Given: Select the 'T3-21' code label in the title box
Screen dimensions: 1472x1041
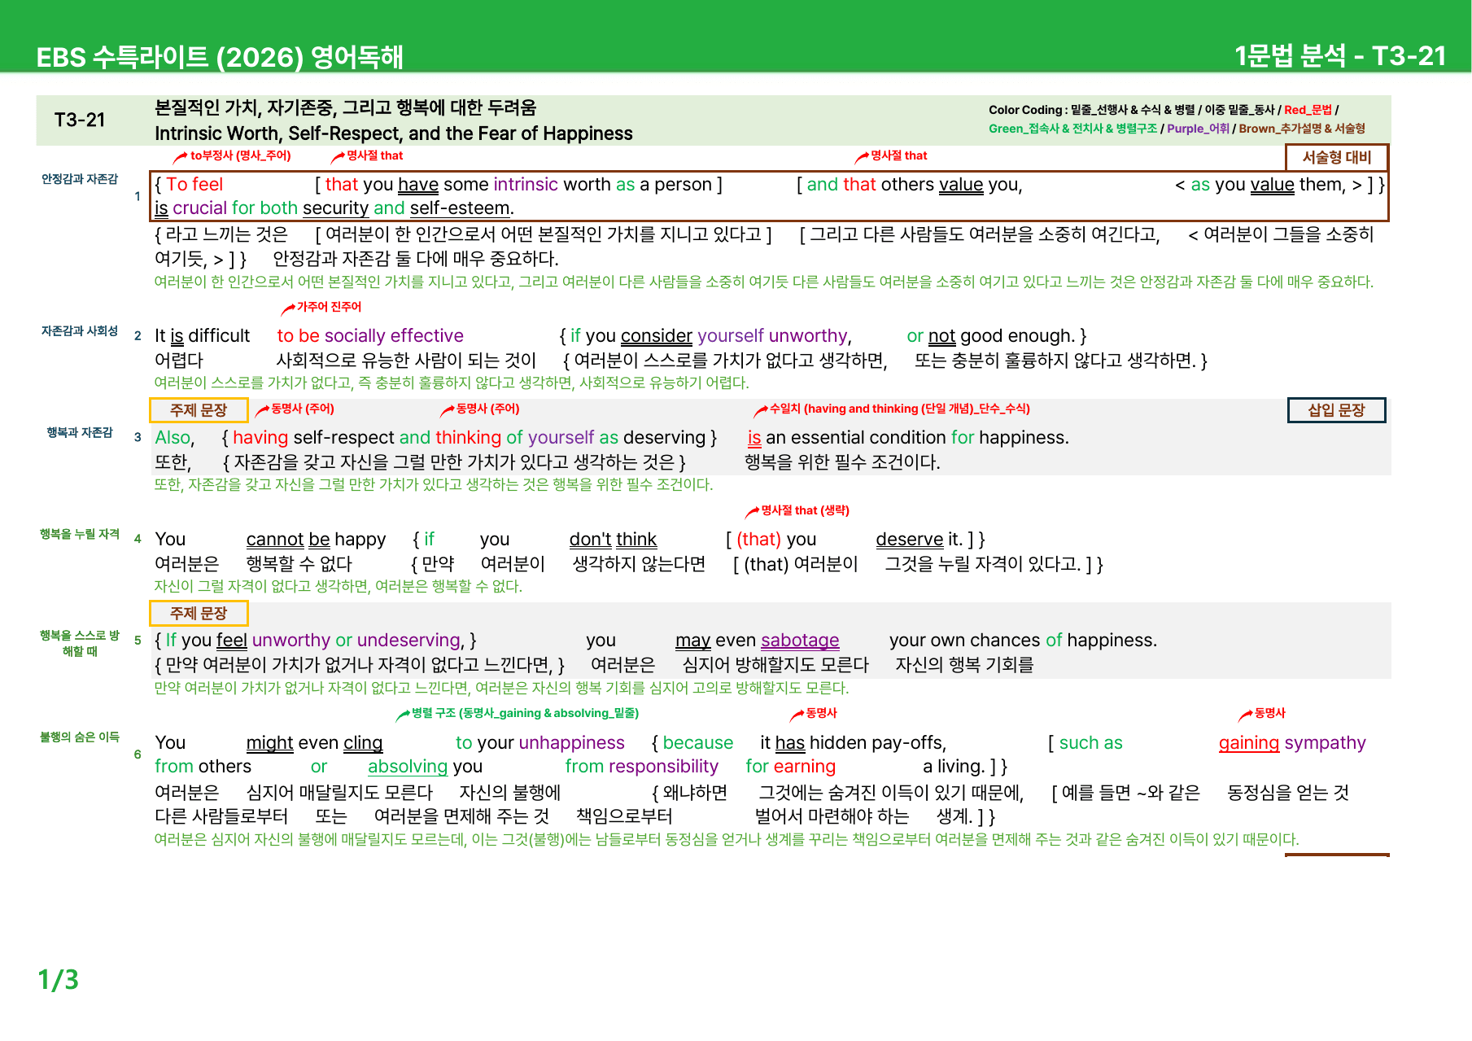Looking at the screenshot, I should point(80,120).
